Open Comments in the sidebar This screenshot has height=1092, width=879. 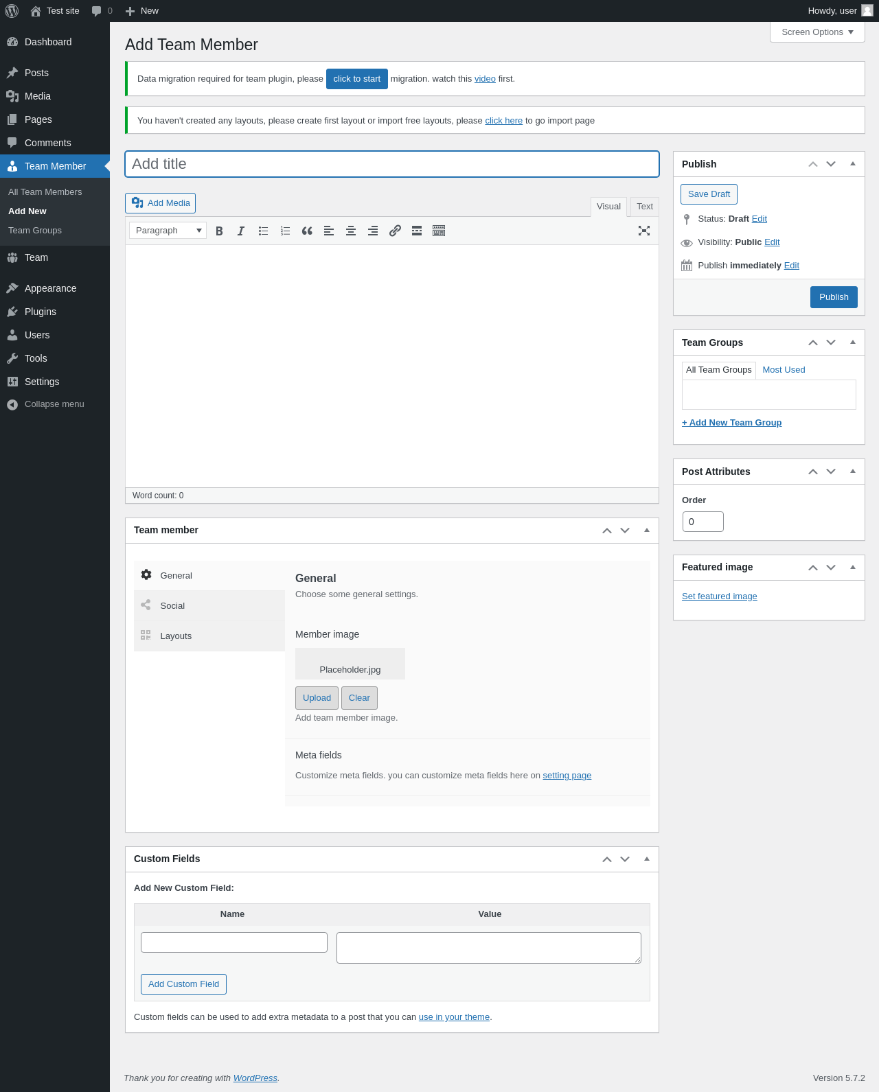[x=55, y=143]
